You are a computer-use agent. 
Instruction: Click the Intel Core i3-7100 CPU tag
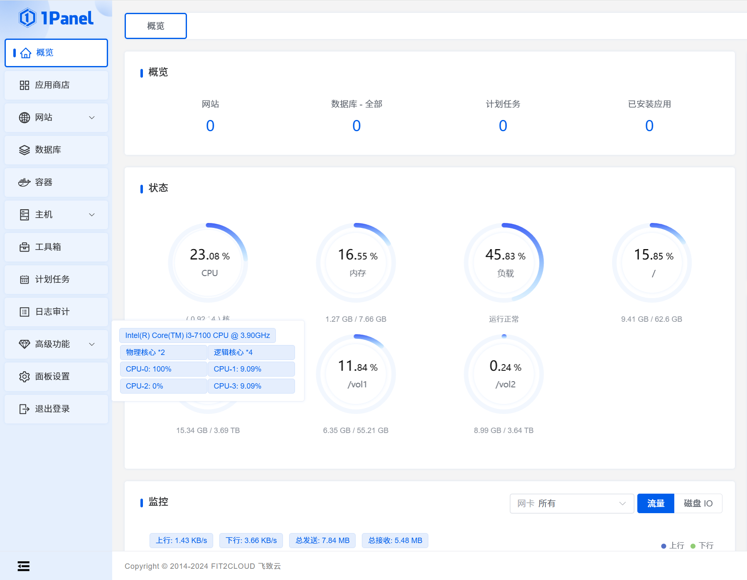pos(197,335)
